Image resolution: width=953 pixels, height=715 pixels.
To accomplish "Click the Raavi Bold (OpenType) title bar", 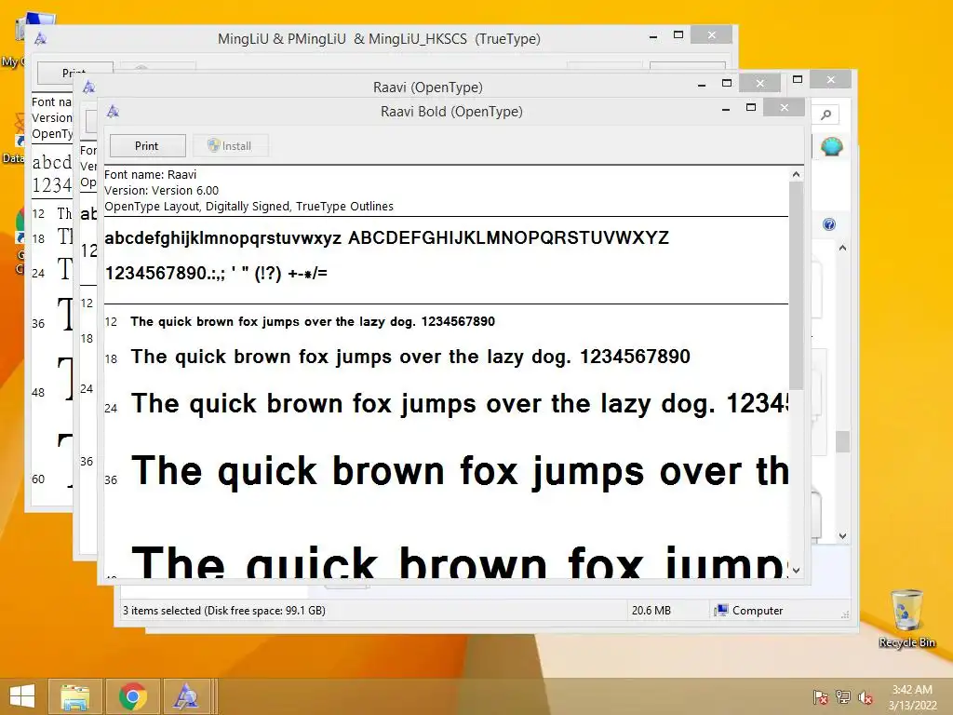I will [x=451, y=112].
